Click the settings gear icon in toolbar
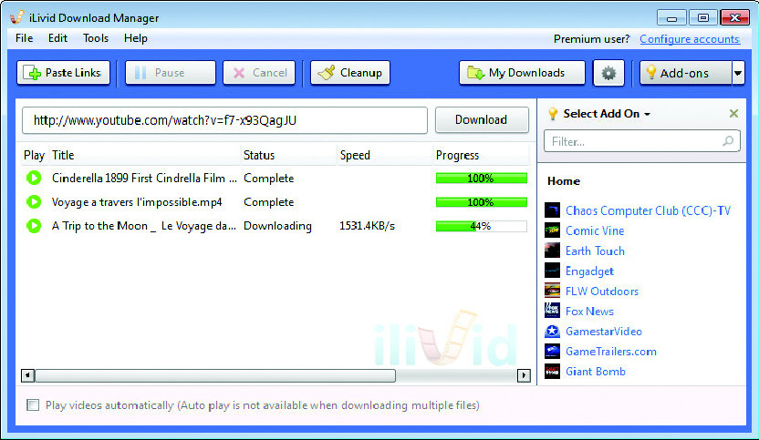759x440 pixels. (608, 73)
